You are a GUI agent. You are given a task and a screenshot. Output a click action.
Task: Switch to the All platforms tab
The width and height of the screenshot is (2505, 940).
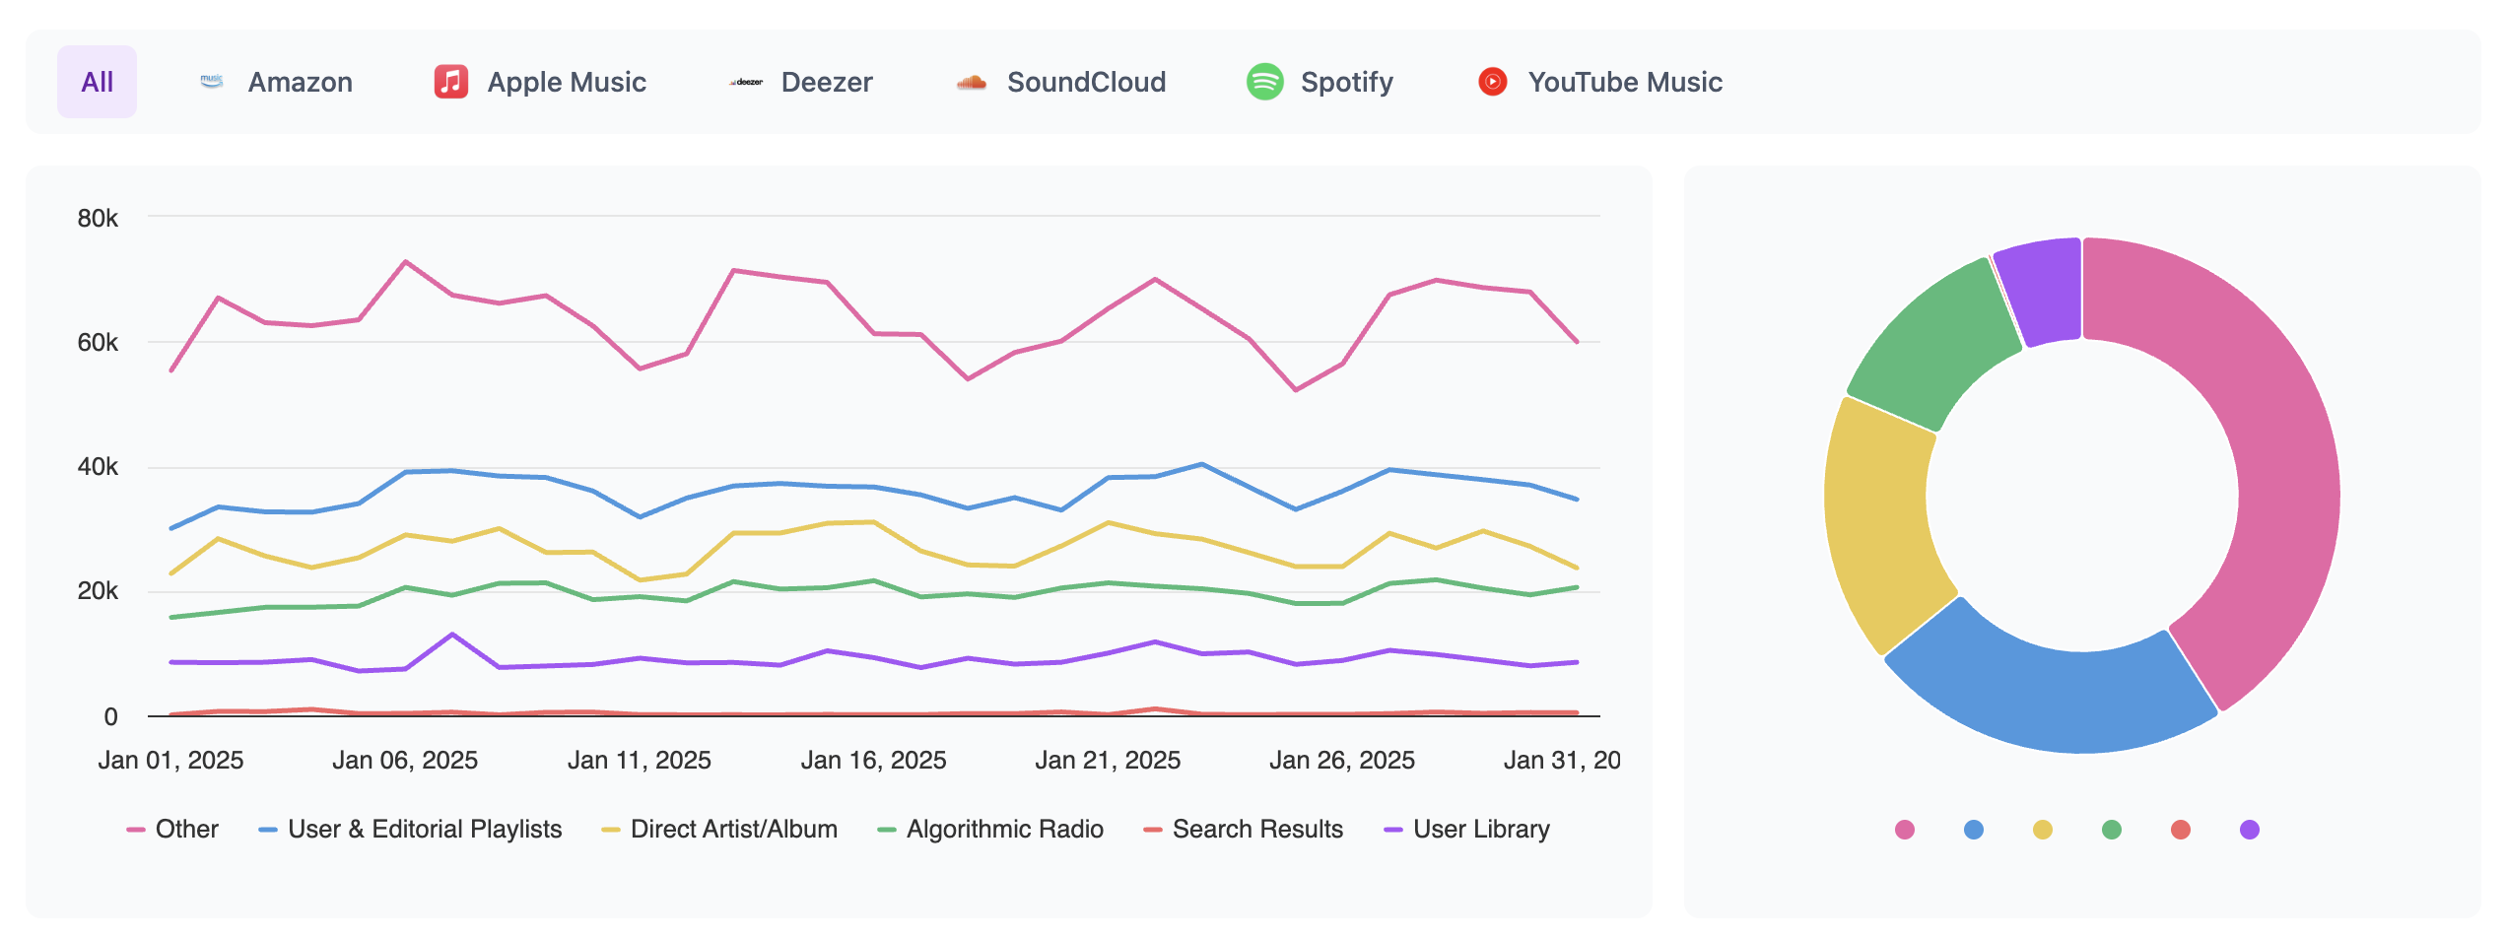(97, 82)
